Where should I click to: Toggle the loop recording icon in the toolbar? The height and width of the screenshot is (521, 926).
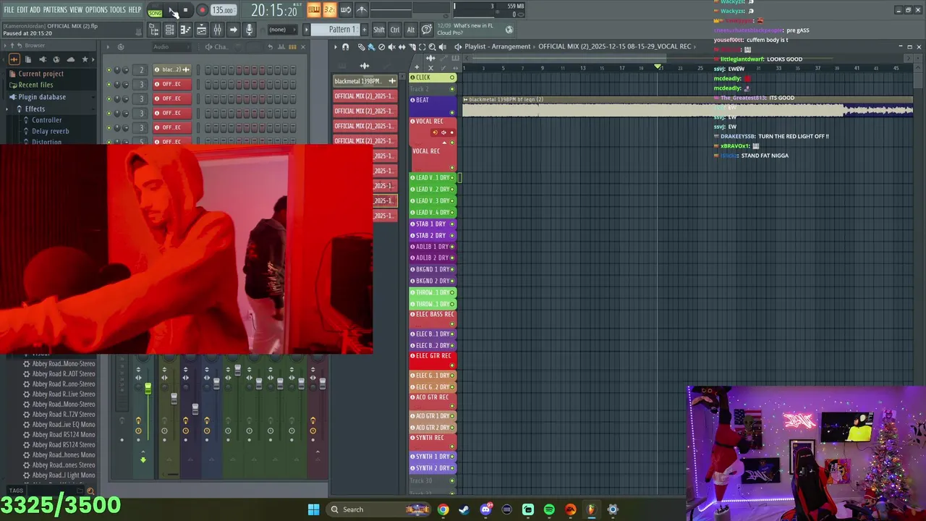(345, 9)
